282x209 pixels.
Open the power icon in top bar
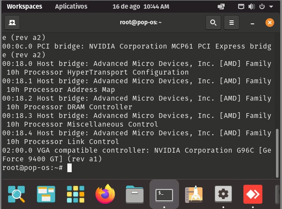tap(262, 7)
